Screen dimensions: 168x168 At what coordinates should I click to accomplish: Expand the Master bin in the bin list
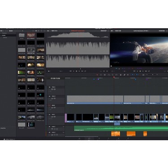coord(1,35)
